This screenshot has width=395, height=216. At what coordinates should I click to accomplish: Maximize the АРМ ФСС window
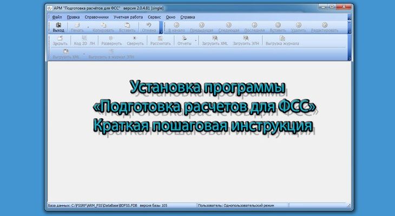point(332,7)
